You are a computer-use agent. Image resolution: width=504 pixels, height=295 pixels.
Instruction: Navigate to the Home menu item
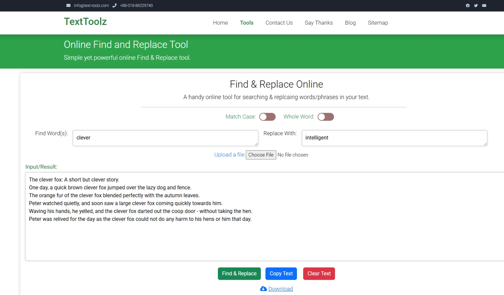(220, 23)
